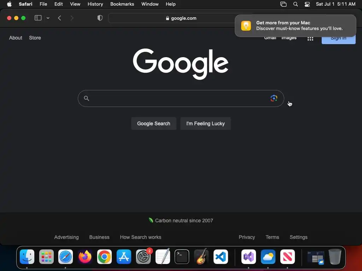The height and width of the screenshot is (271, 362).
Task: Open the App Store from the Dock
Action: (124, 257)
